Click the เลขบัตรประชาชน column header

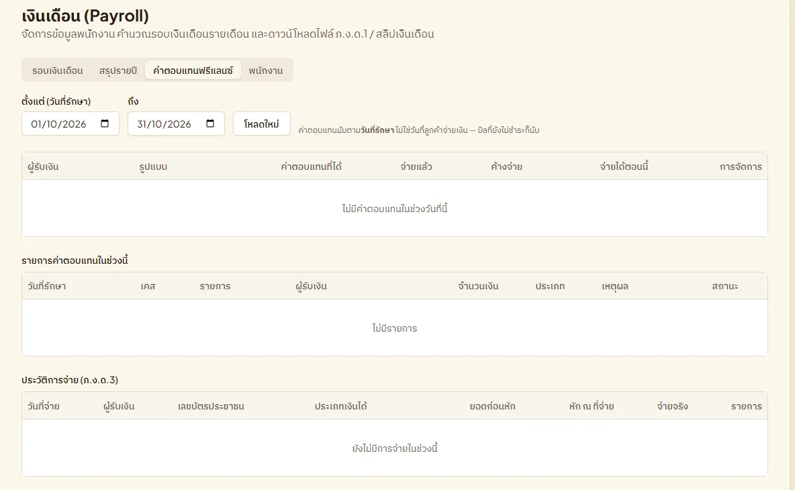point(211,406)
